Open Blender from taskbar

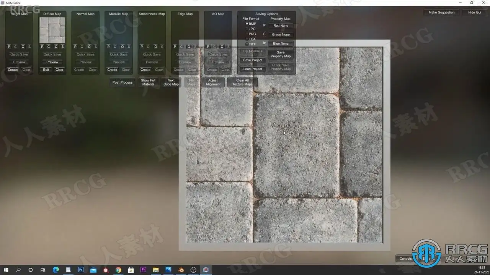point(181,270)
